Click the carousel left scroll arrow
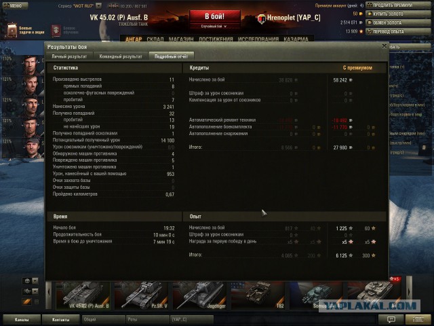The image size is (434, 326). (49, 293)
